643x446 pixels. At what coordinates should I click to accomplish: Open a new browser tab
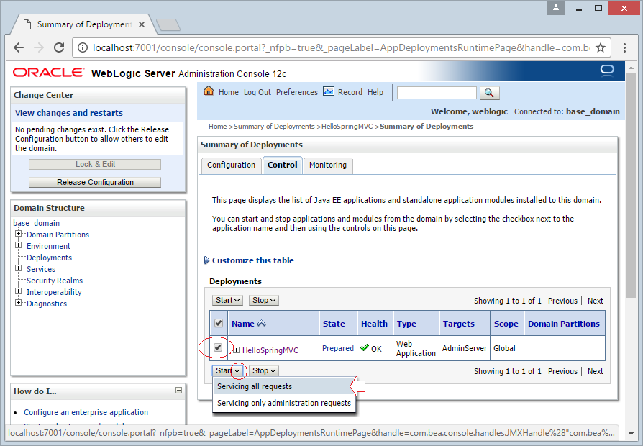point(168,25)
